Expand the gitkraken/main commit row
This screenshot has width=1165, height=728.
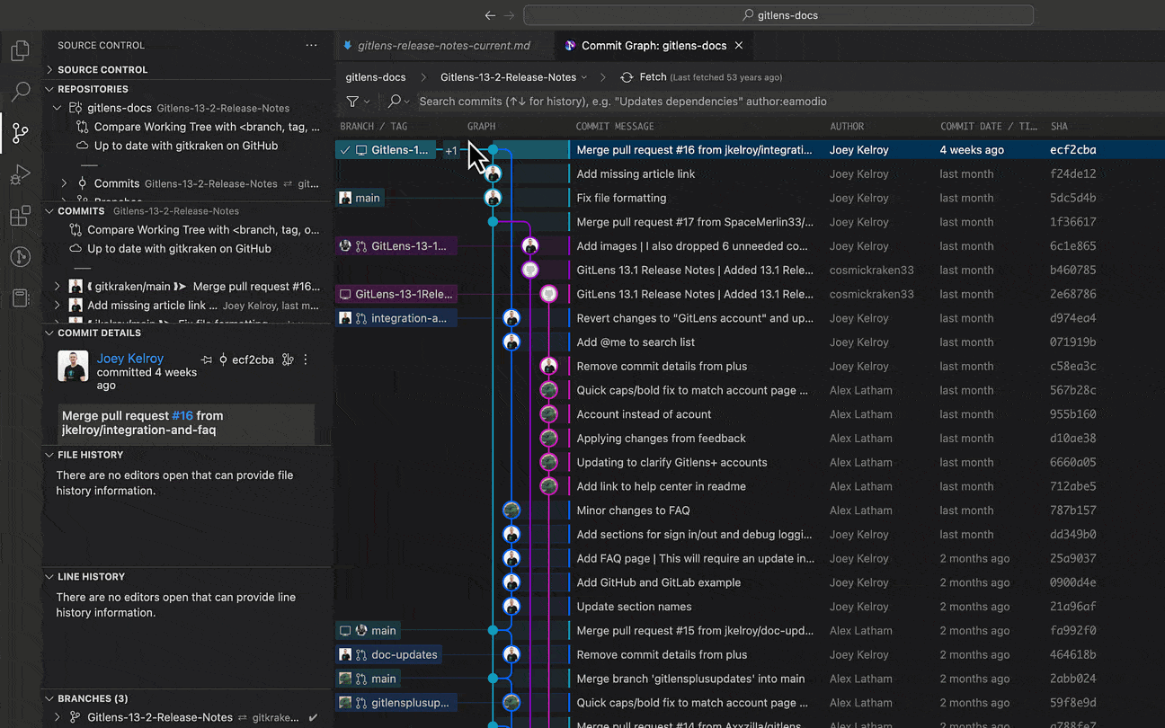58,287
